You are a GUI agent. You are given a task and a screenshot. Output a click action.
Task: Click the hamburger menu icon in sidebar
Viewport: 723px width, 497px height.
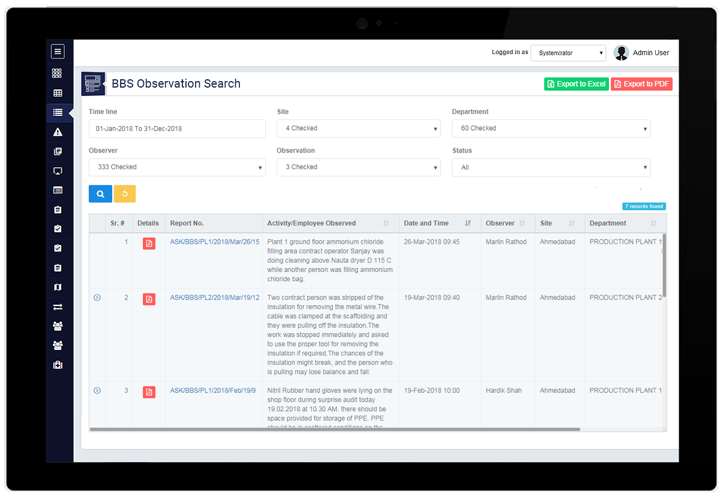point(58,52)
